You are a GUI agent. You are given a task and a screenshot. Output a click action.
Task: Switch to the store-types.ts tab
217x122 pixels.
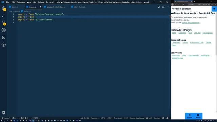80,7
